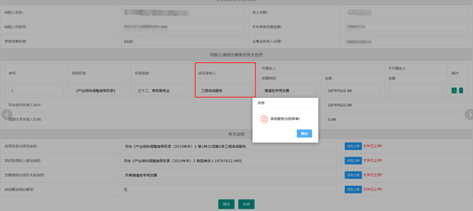
Task: Click the 有关说明 section header
Action: point(236,133)
